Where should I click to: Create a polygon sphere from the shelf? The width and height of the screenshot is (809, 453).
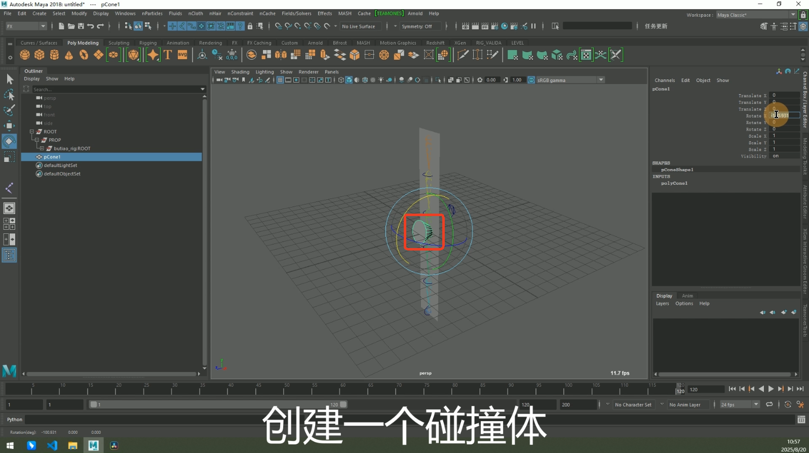click(25, 55)
